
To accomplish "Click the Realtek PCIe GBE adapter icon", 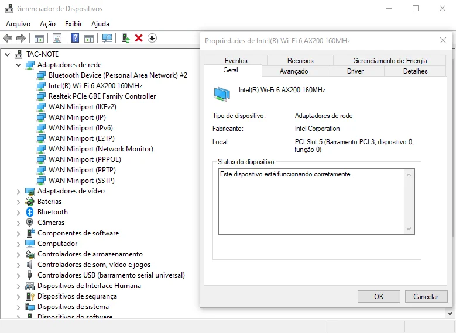I will tap(41, 96).
